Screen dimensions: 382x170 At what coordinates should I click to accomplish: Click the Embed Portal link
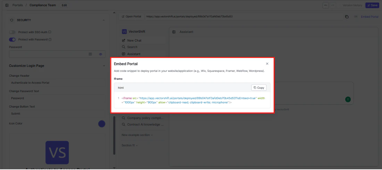coord(369,17)
